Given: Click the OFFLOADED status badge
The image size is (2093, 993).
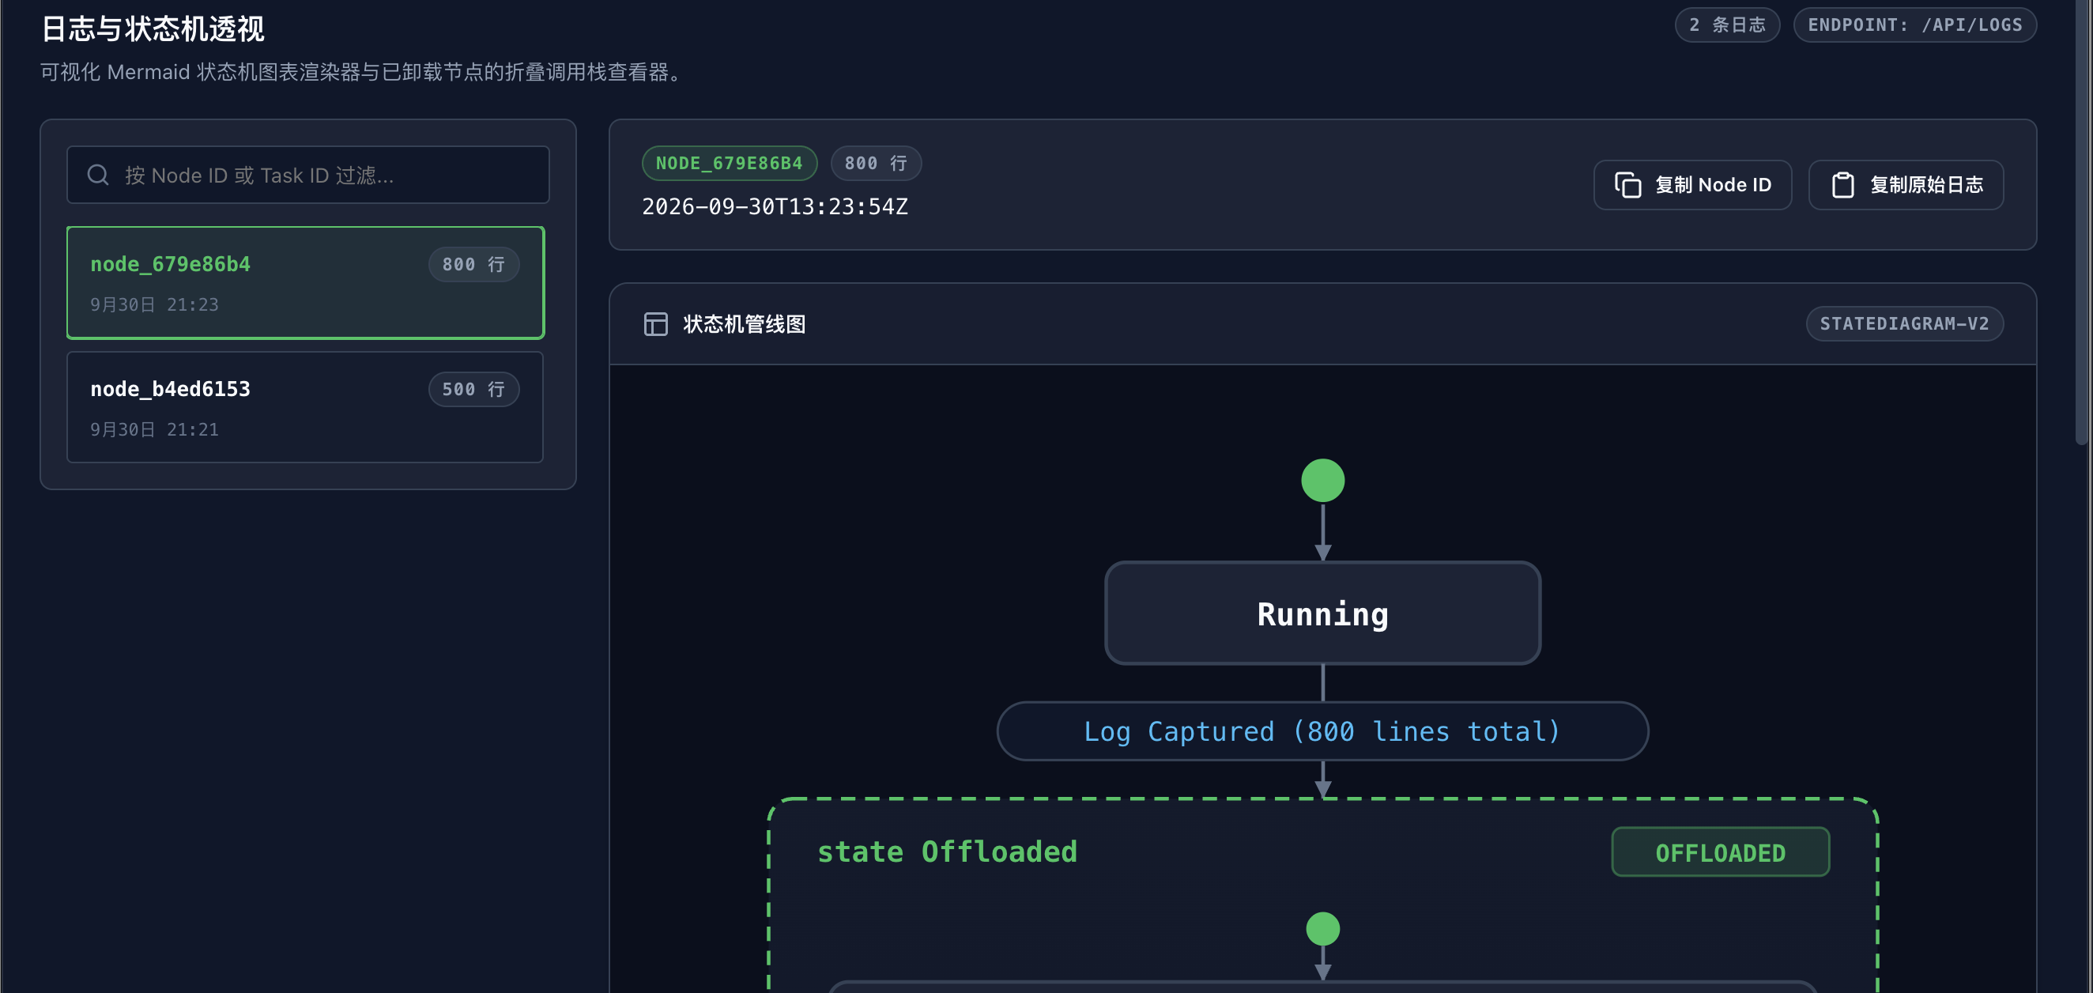Looking at the screenshot, I should tap(1720, 852).
